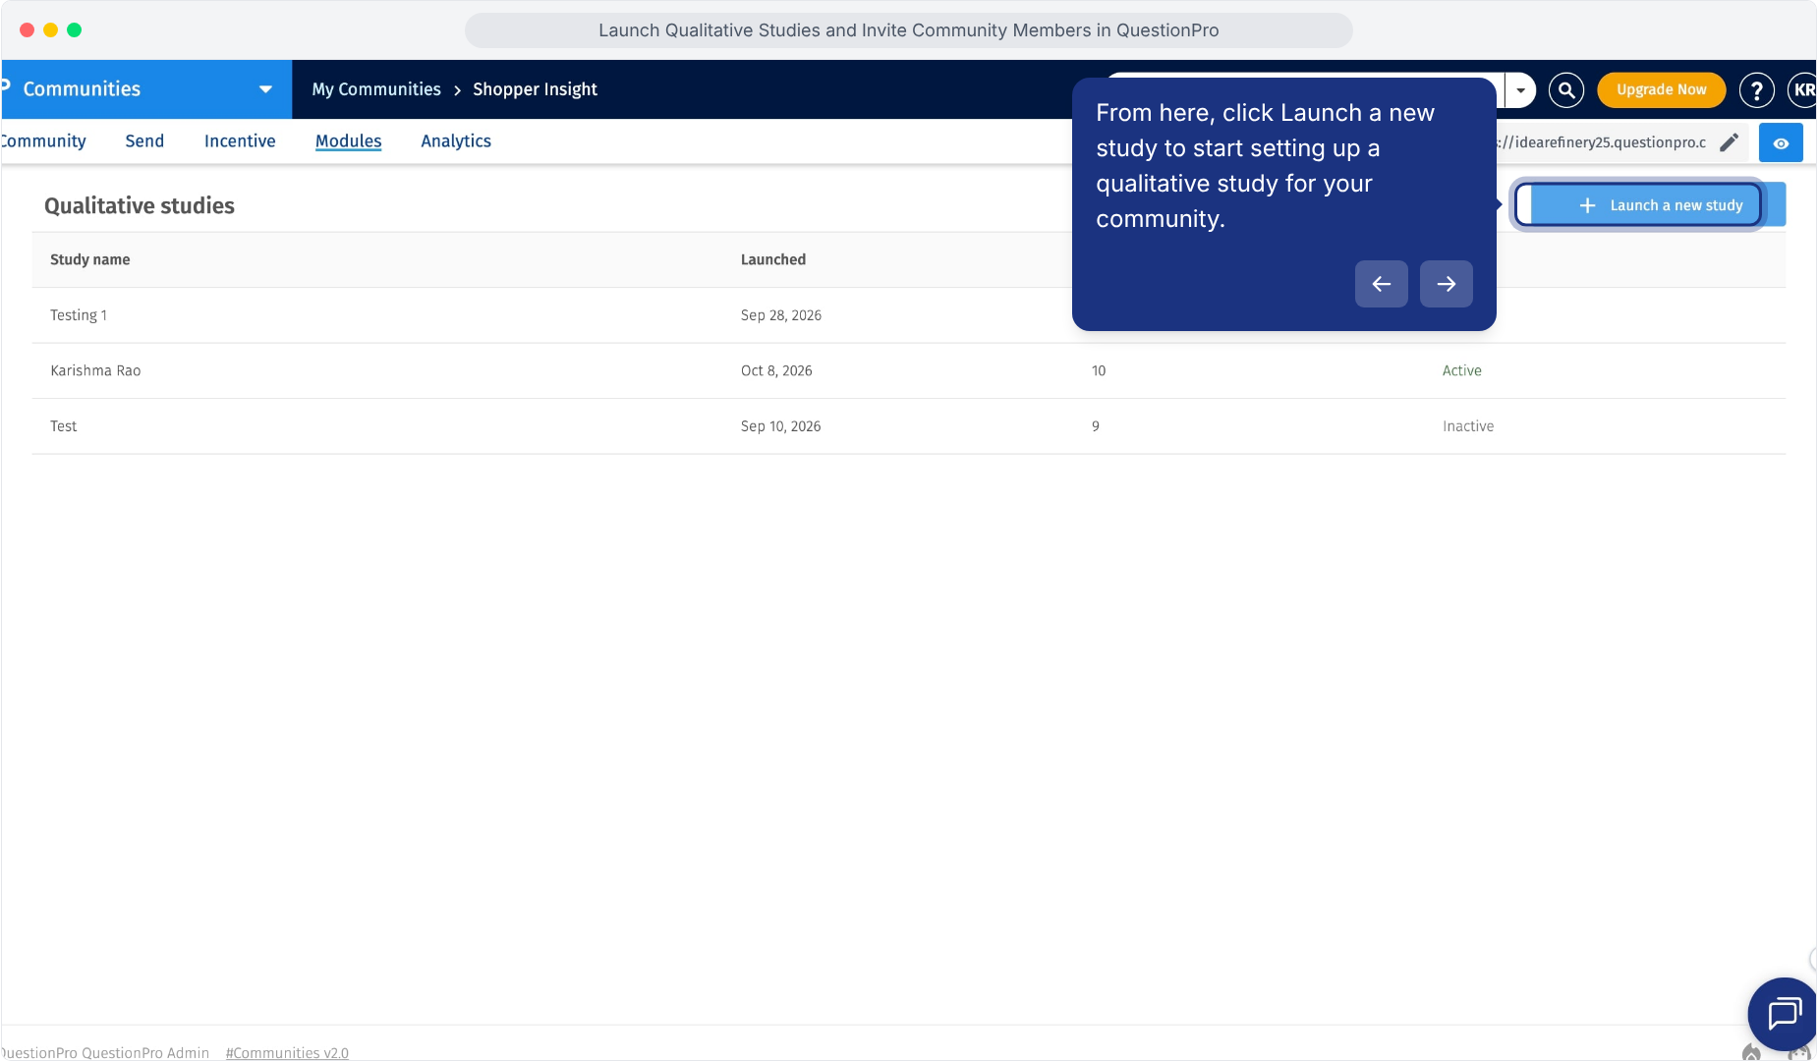1818x1061 pixels.
Task: Click the Study name column header
Action: [89, 259]
